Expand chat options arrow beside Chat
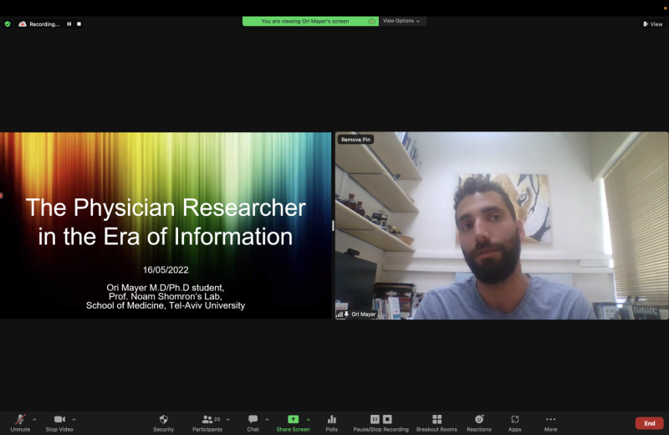 click(x=267, y=420)
